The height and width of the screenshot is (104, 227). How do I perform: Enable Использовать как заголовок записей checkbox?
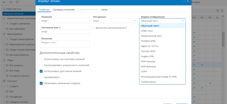(41, 59)
